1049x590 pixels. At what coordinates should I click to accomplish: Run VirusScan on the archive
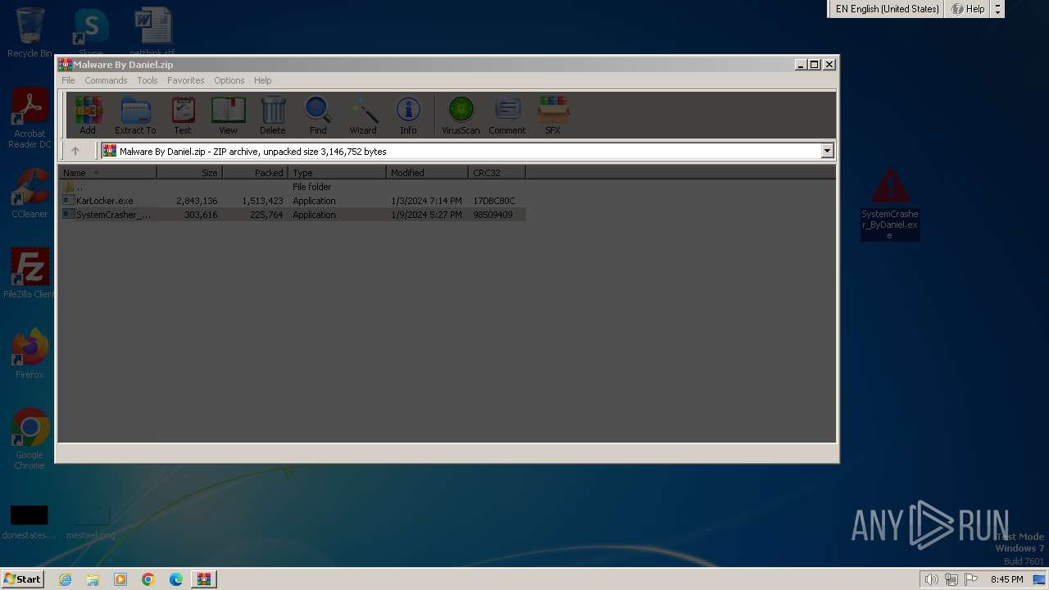pos(461,115)
